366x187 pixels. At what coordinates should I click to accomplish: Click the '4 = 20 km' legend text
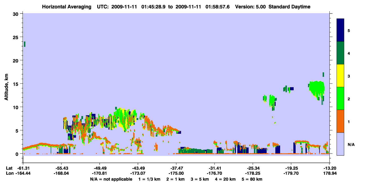coord(226,179)
